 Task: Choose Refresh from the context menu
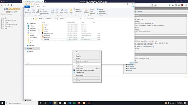tap(87, 58)
